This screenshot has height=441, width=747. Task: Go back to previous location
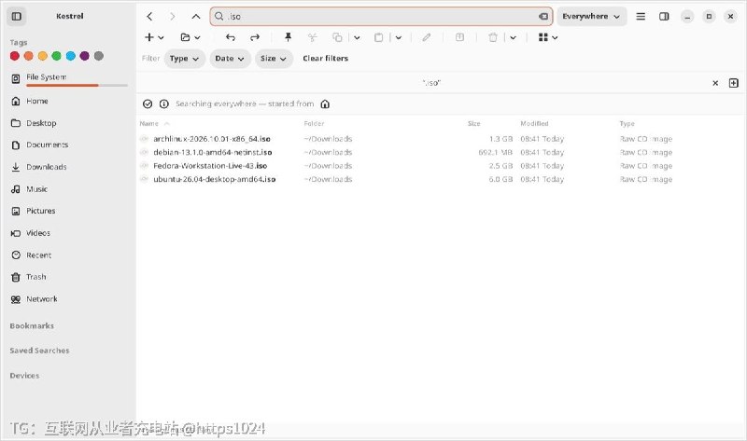pos(149,16)
